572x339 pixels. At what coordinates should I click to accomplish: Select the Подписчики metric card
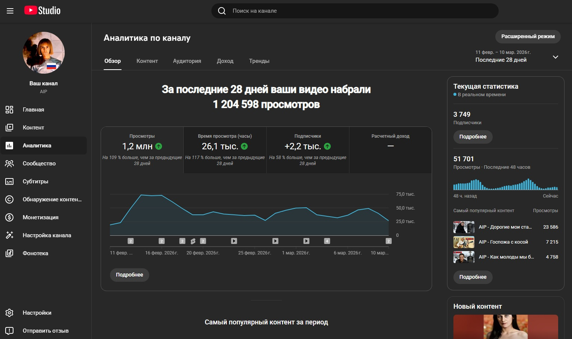(x=308, y=150)
